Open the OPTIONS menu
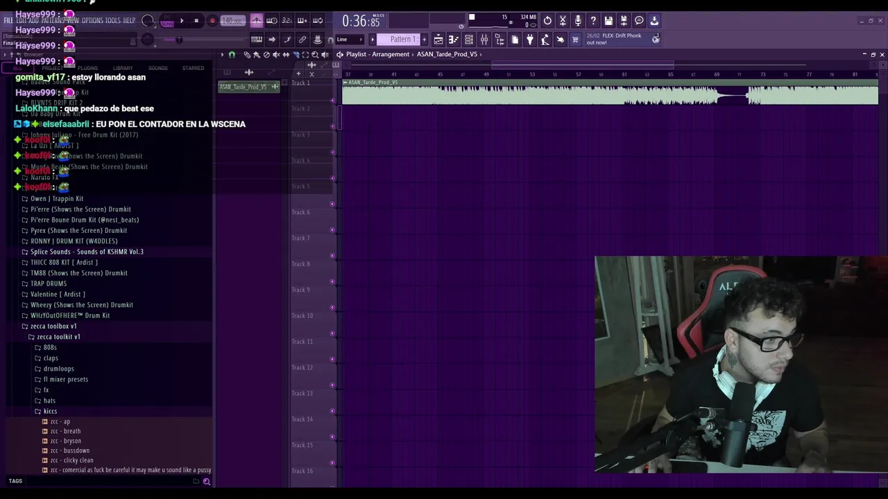 coord(92,20)
